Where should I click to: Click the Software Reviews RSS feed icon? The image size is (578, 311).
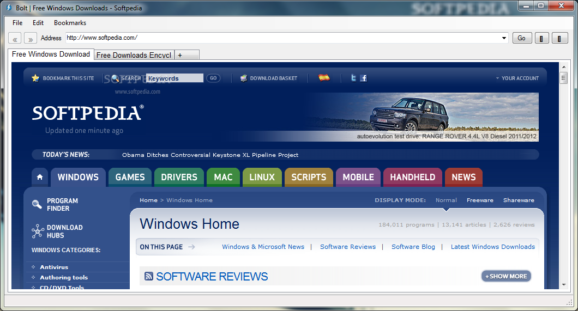point(149,276)
